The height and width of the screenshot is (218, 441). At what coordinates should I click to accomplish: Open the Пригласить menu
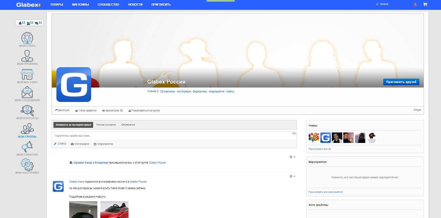(x=161, y=5)
